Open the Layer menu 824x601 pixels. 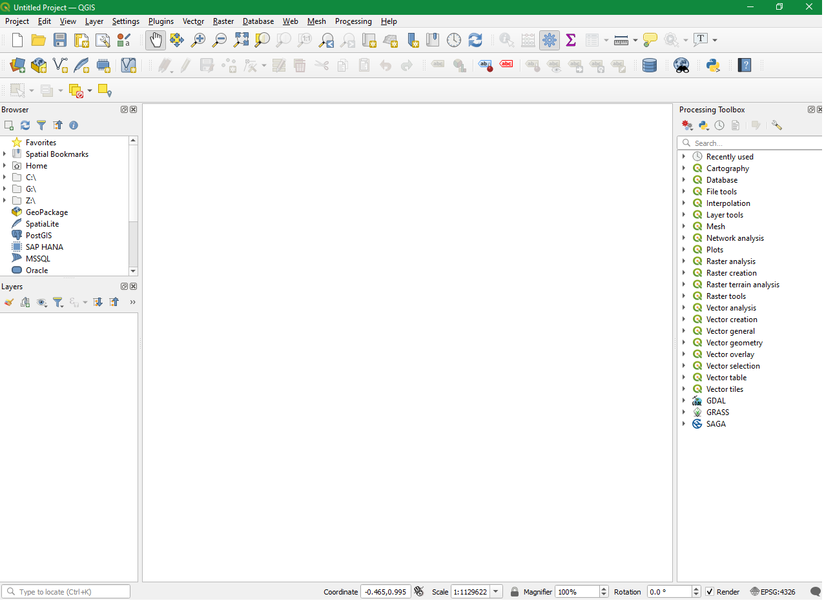pos(94,21)
